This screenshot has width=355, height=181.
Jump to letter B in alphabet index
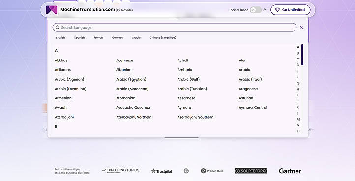click(298, 53)
